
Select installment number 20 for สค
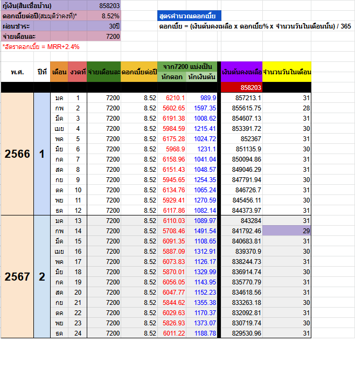(x=78, y=293)
